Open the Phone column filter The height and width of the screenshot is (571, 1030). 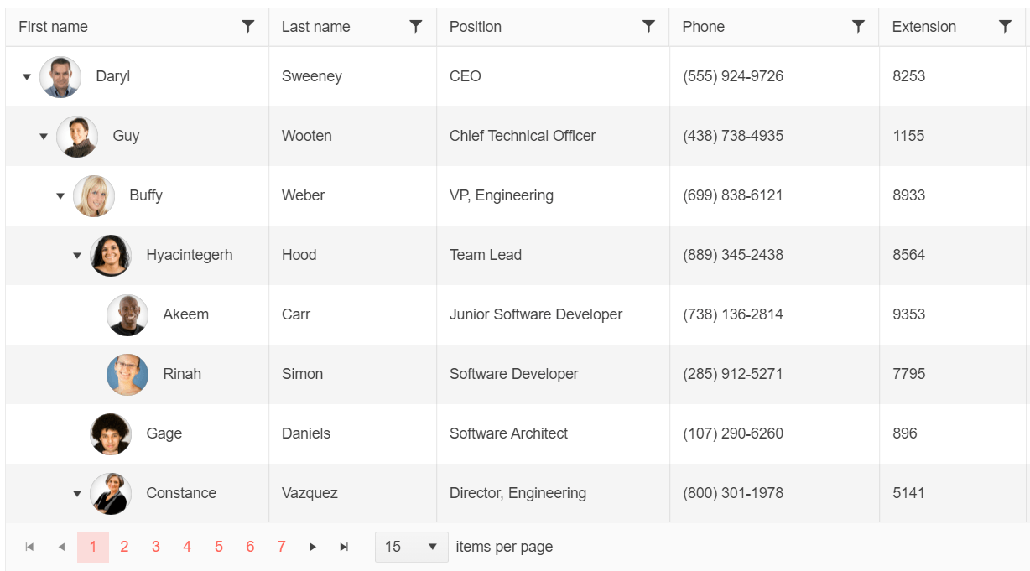click(x=858, y=26)
